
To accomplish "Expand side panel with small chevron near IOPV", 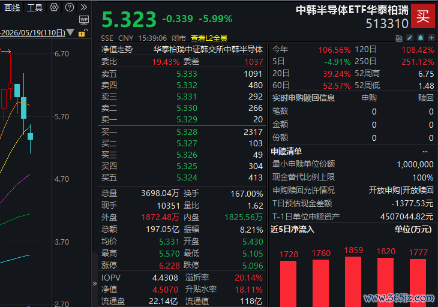I will pos(95,284).
